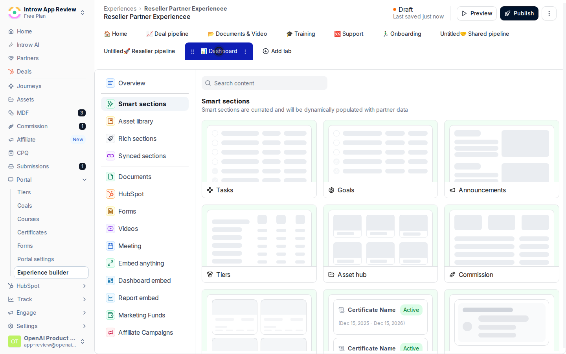Switch to the Deal pipeline tab

(167, 34)
